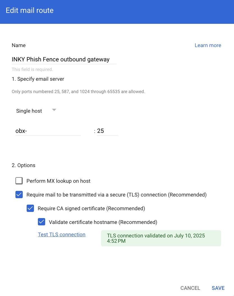
Task: Click the 'This field is required' hint
Action: (x=32, y=69)
